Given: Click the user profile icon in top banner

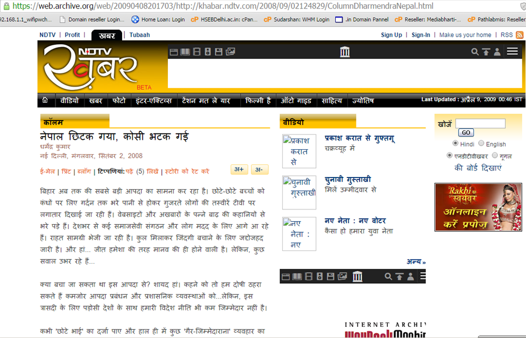Looking at the screenshot, I should point(497,52).
